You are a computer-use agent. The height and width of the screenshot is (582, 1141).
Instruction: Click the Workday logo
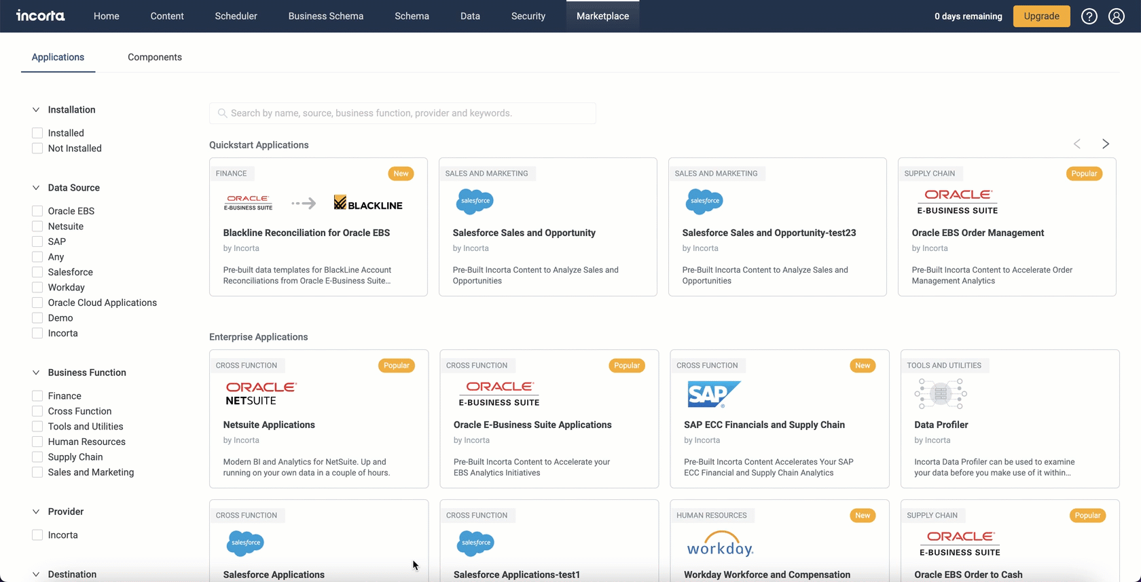(720, 543)
